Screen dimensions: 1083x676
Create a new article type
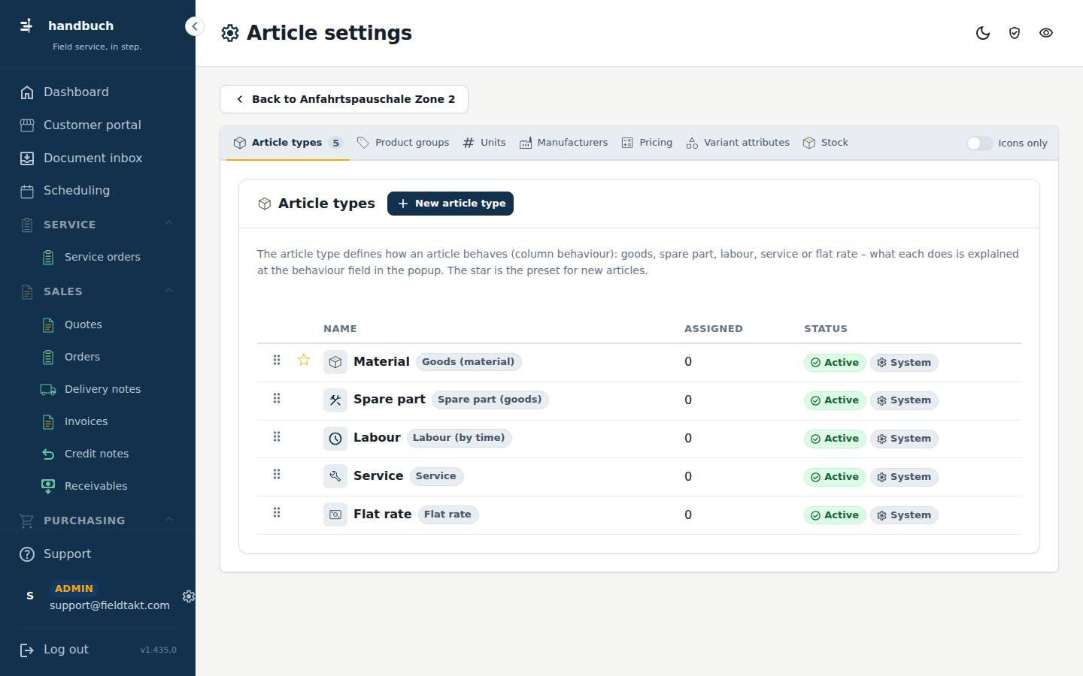[x=450, y=204]
